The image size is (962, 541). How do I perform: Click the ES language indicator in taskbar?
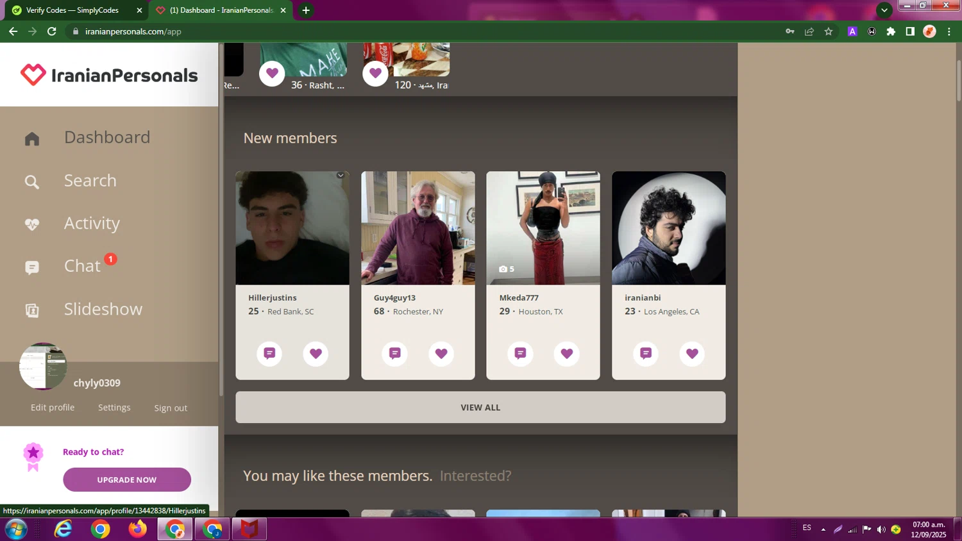807,528
